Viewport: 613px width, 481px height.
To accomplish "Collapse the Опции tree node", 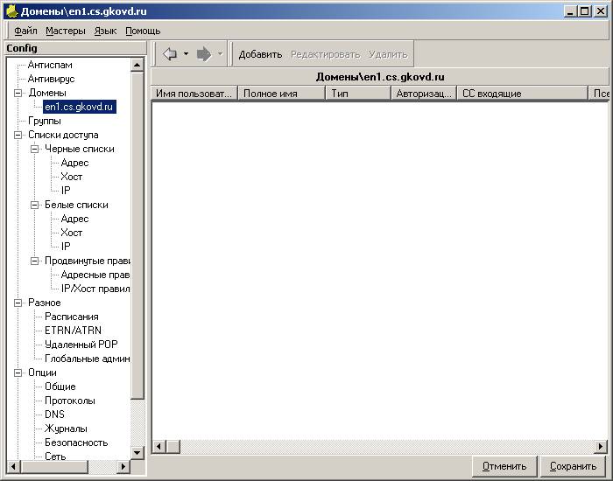I will click(18, 373).
